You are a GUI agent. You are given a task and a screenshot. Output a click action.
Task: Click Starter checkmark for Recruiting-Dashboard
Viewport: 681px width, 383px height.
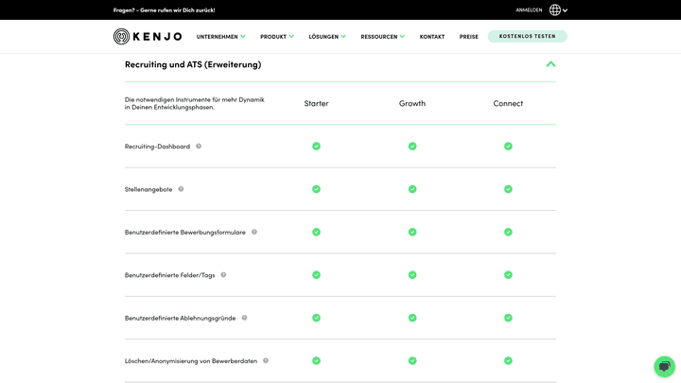pos(316,147)
